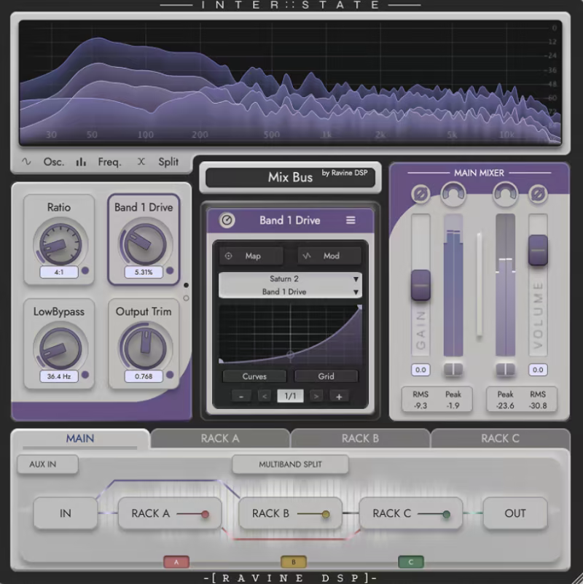Click the 5.31% drive value field
The image size is (583, 584).
click(144, 272)
